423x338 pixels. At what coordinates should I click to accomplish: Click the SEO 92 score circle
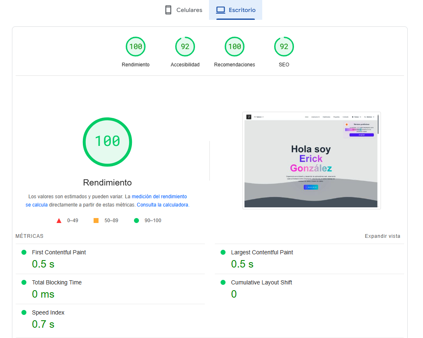[284, 47]
